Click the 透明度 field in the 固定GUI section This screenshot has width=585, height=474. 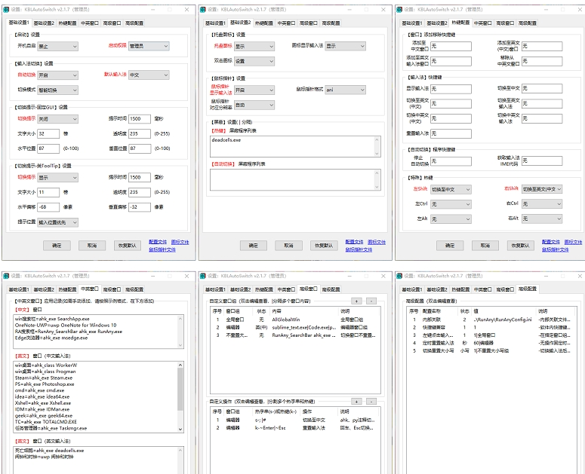pyautogui.click(x=140, y=133)
